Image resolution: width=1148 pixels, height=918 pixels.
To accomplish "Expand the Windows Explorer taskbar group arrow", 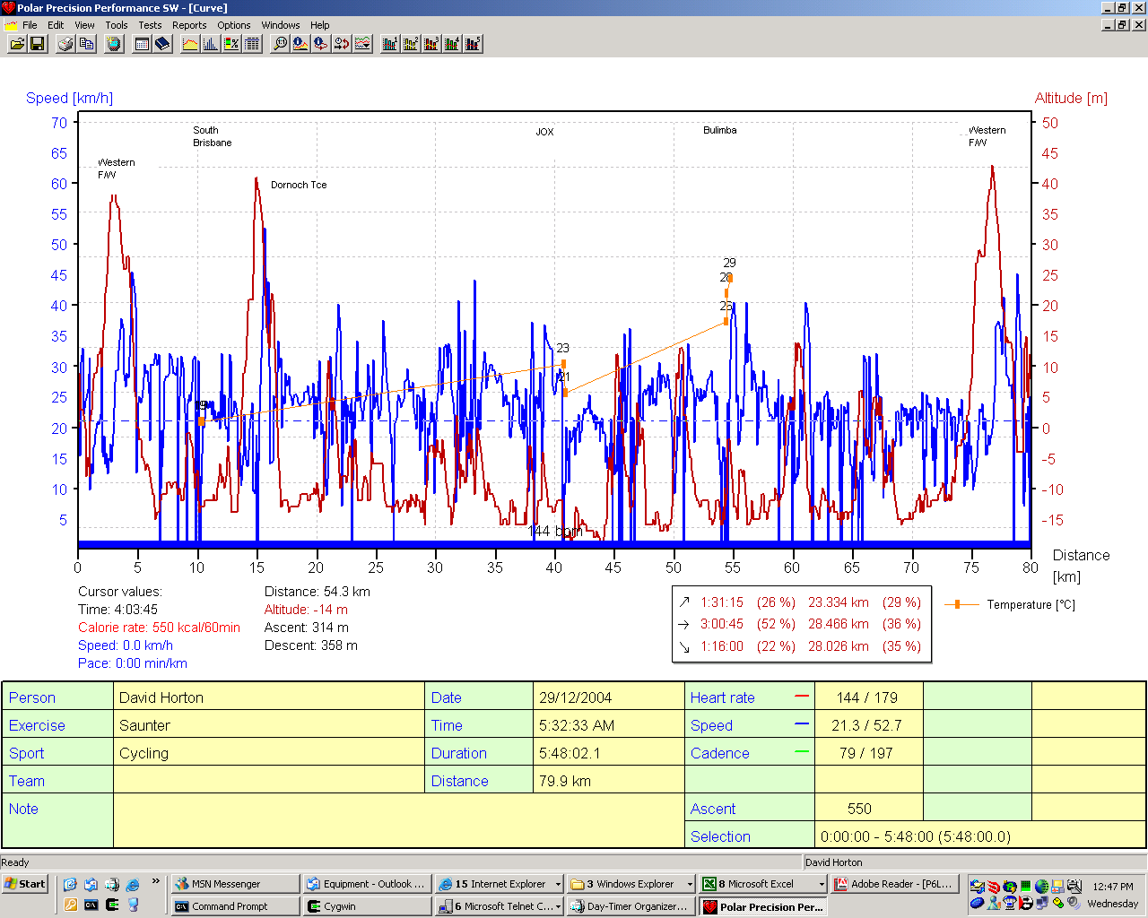I will (x=690, y=884).
